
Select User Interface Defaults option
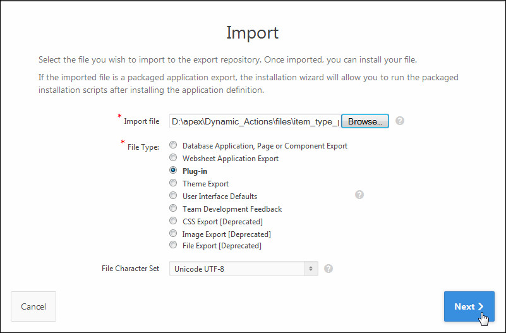[173, 196]
